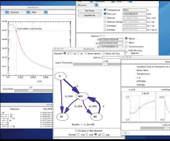Click the Equilibrate button
The height and width of the screenshot is (141, 170).
89,15
